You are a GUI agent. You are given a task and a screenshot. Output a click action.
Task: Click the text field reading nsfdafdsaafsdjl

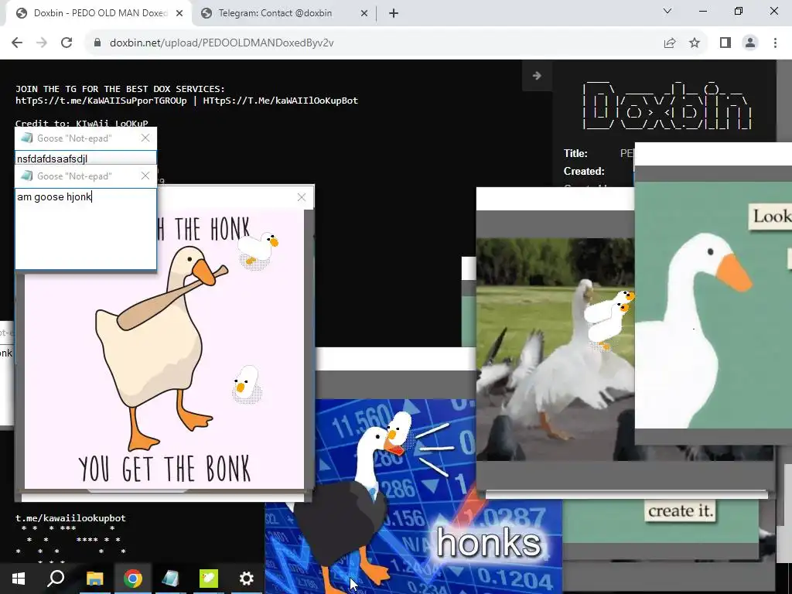click(x=86, y=159)
